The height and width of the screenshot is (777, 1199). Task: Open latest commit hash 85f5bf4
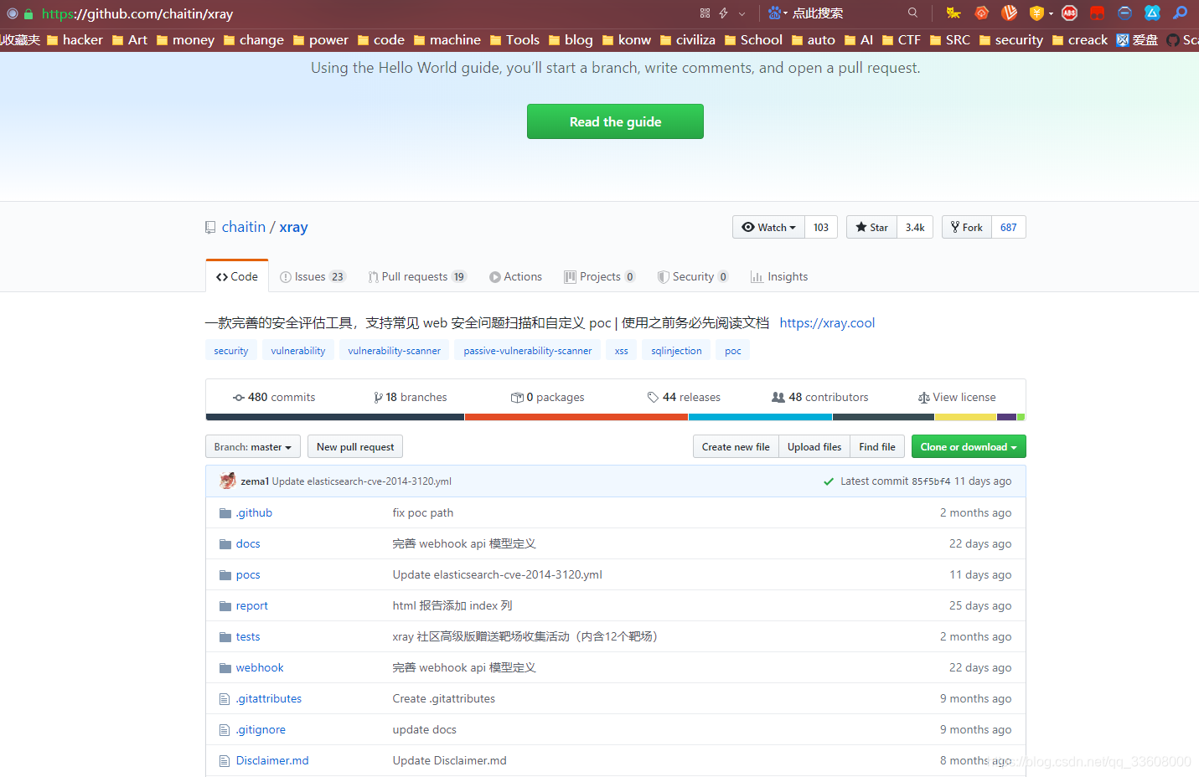click(931, 481)
